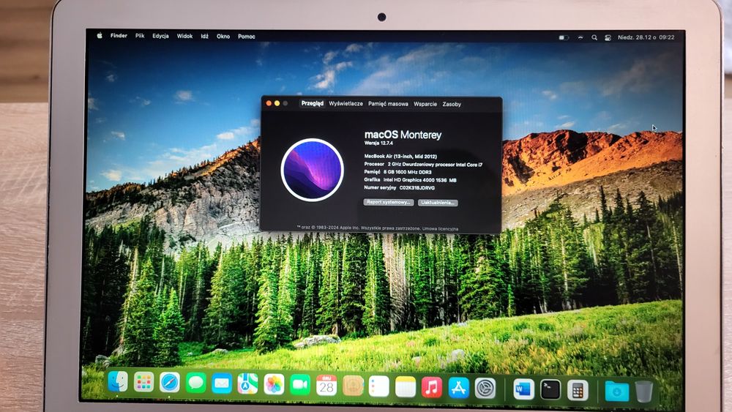The height and width of the screenshot is (412, 732).
Task: Open the Downloads folder in Dock
Action: pyautogui.click(x=616, y=392)
